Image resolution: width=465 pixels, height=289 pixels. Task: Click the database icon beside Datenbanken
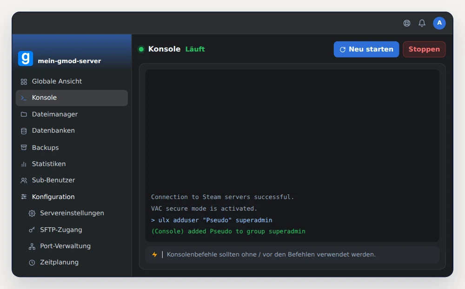coord(24,131)
